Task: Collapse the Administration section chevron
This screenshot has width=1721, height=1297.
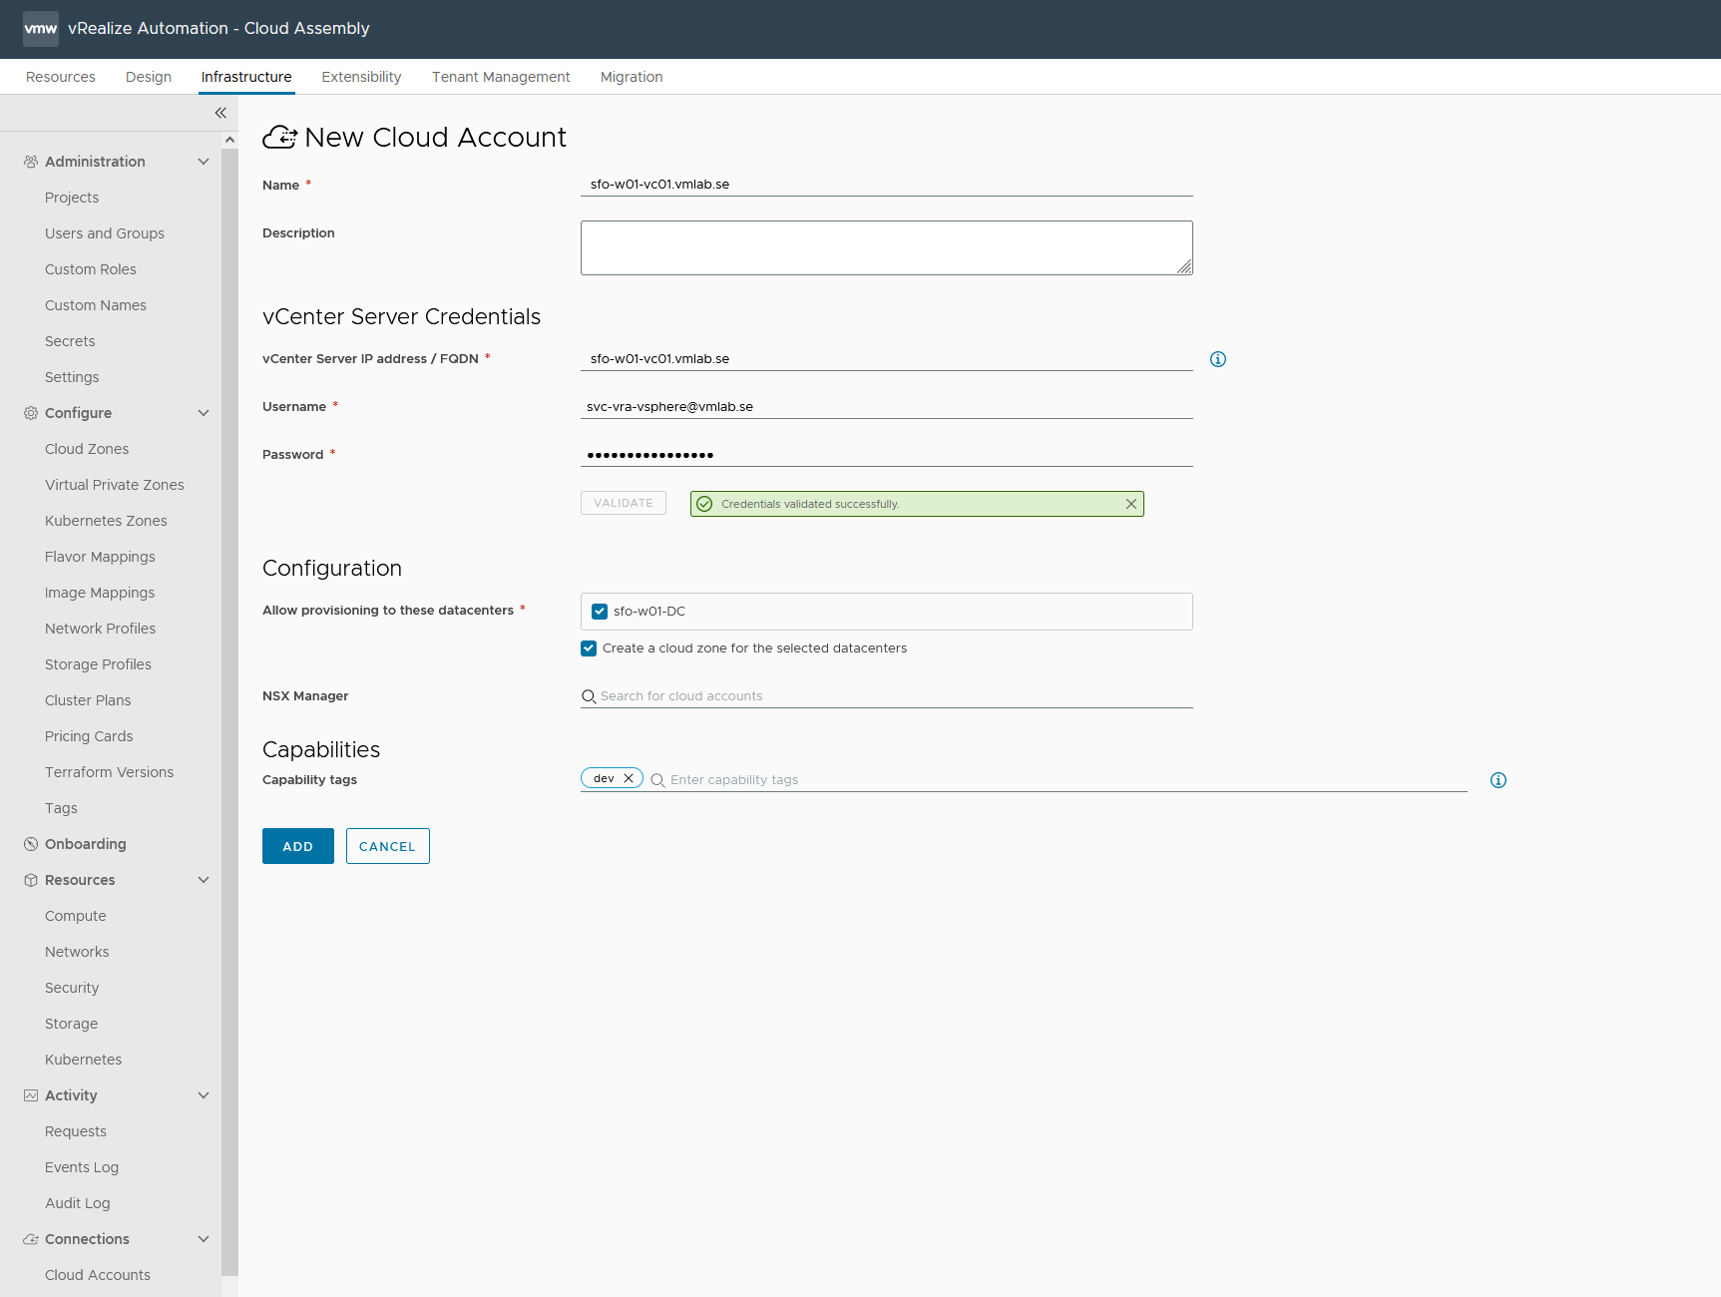Action: pyautogui.click(x=204, y=162)
